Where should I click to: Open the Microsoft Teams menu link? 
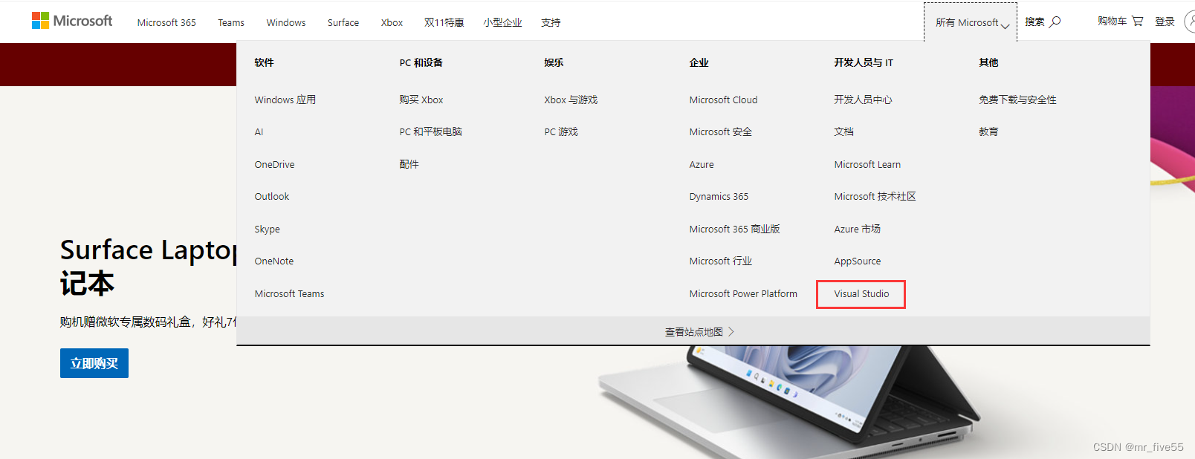click(289, 293)
